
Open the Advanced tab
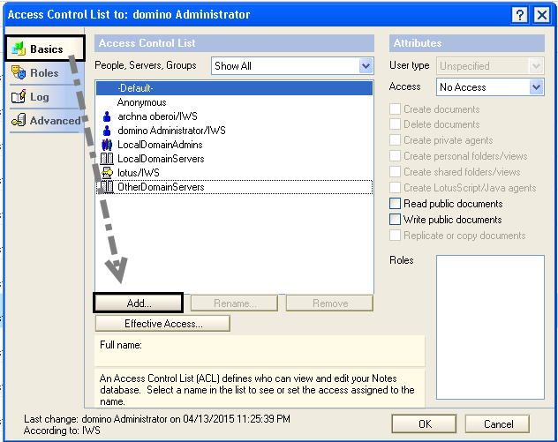[x=54, y=121]
